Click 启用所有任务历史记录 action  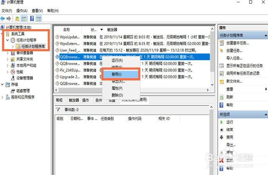[x=243, y=73]
